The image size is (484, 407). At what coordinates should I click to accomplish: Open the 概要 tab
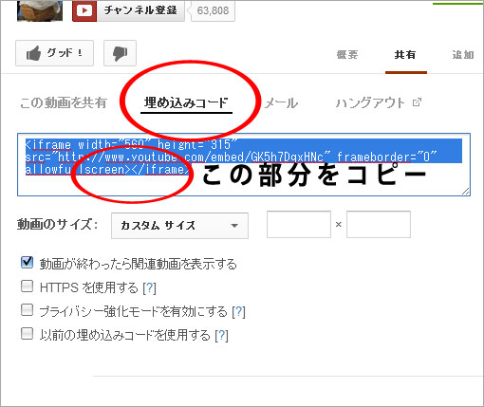coord(347,55)
